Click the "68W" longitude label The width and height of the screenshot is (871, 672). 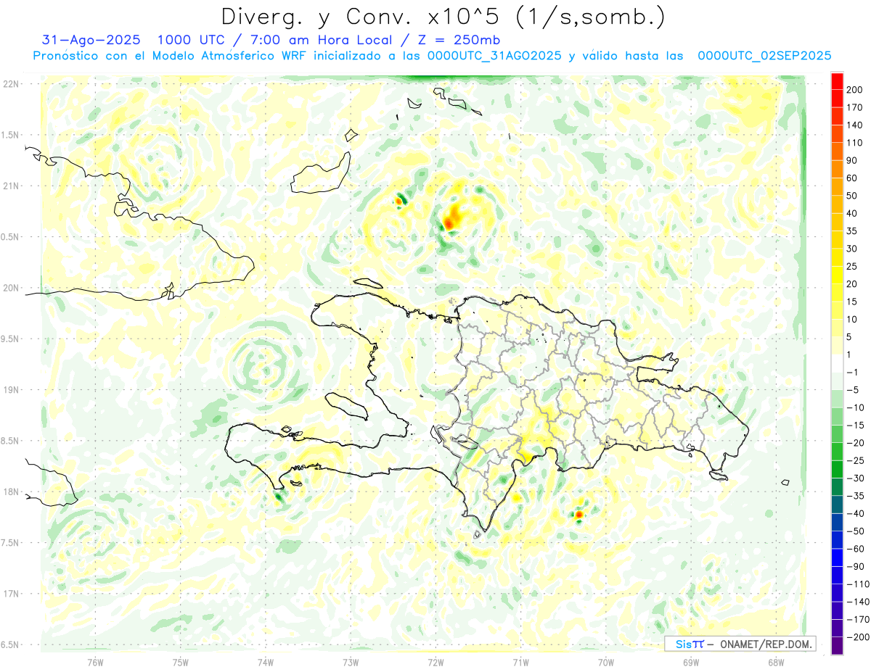click(776, 662)
